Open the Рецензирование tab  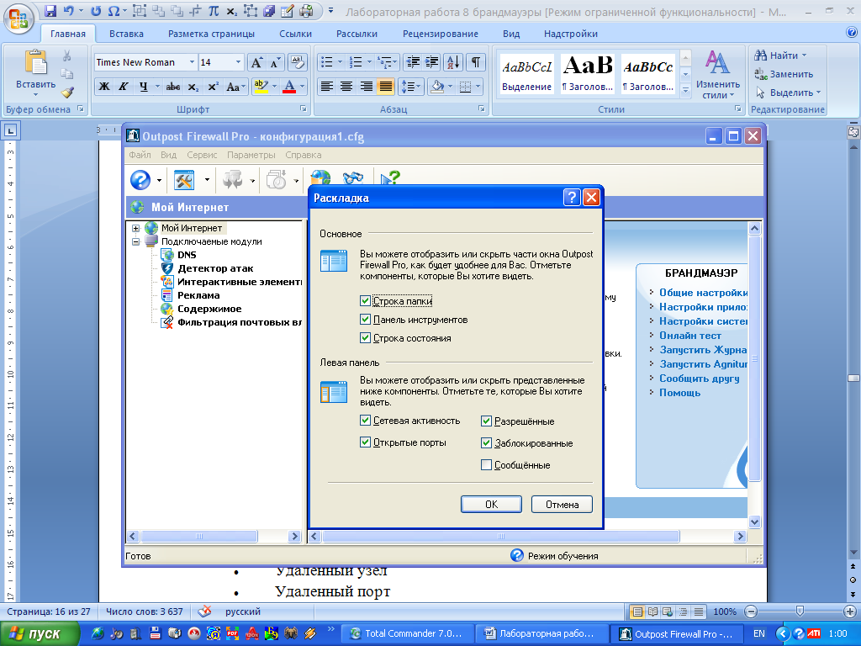tap(441, 34)
